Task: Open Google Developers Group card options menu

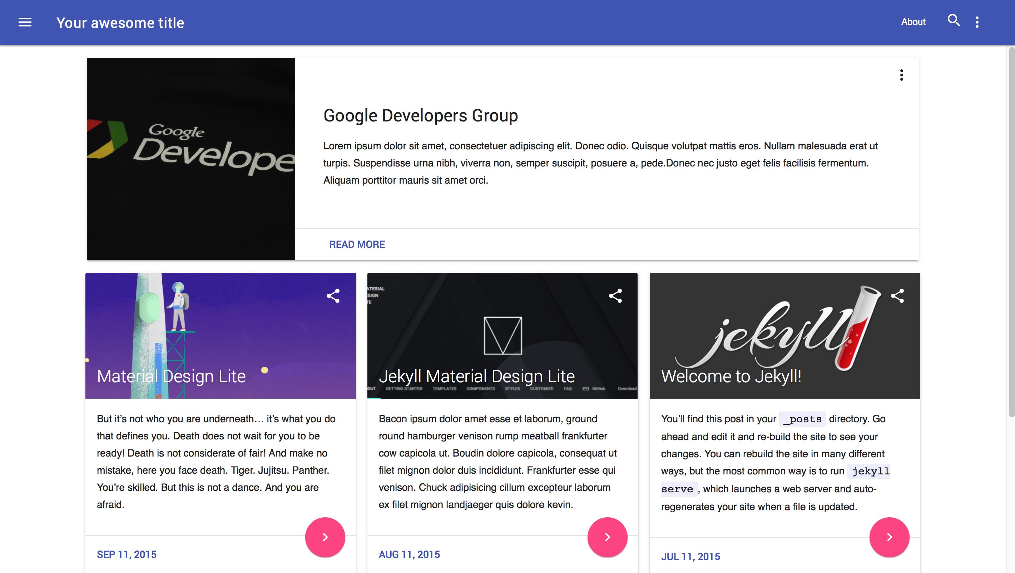Action: (x=901, y=75)
